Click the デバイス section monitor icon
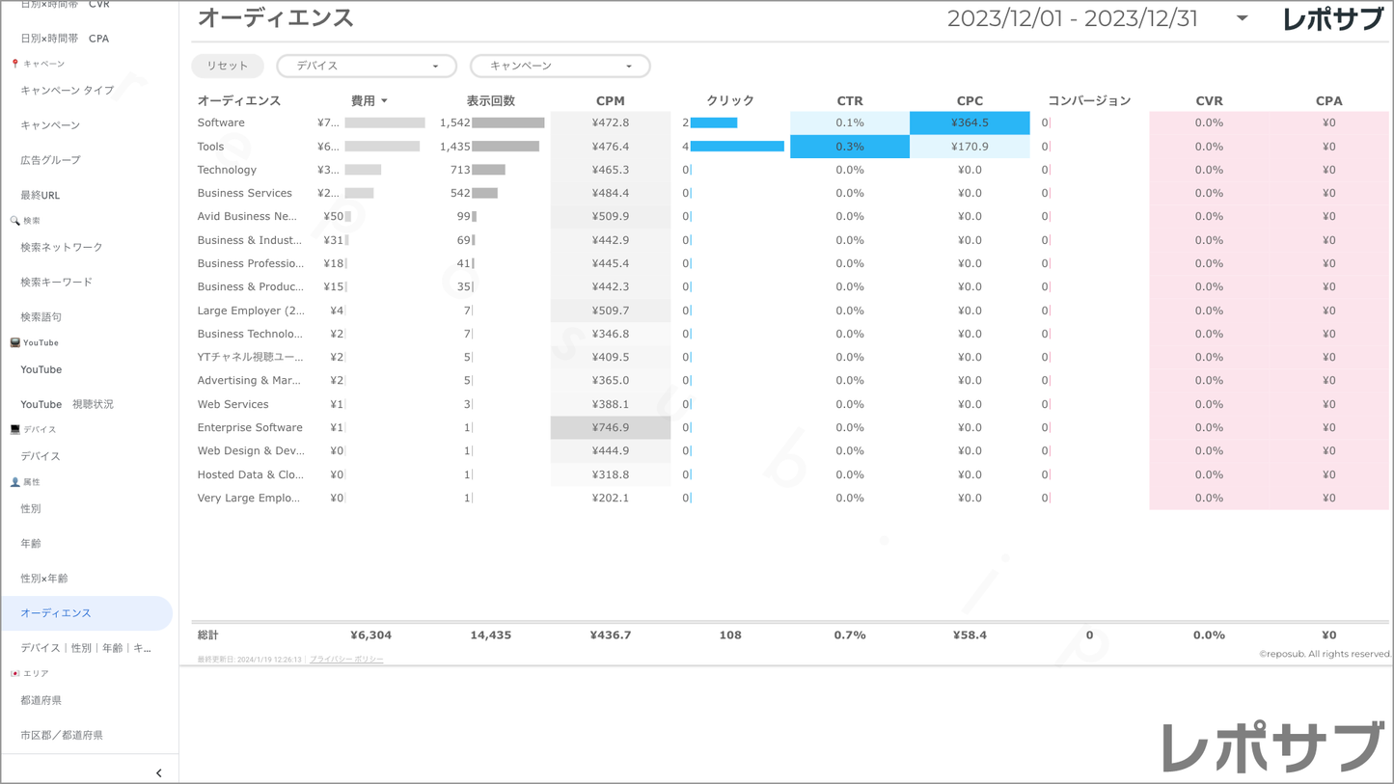Image resolution: width=1394 pixels, height=784 pixels. pos(14,429)
